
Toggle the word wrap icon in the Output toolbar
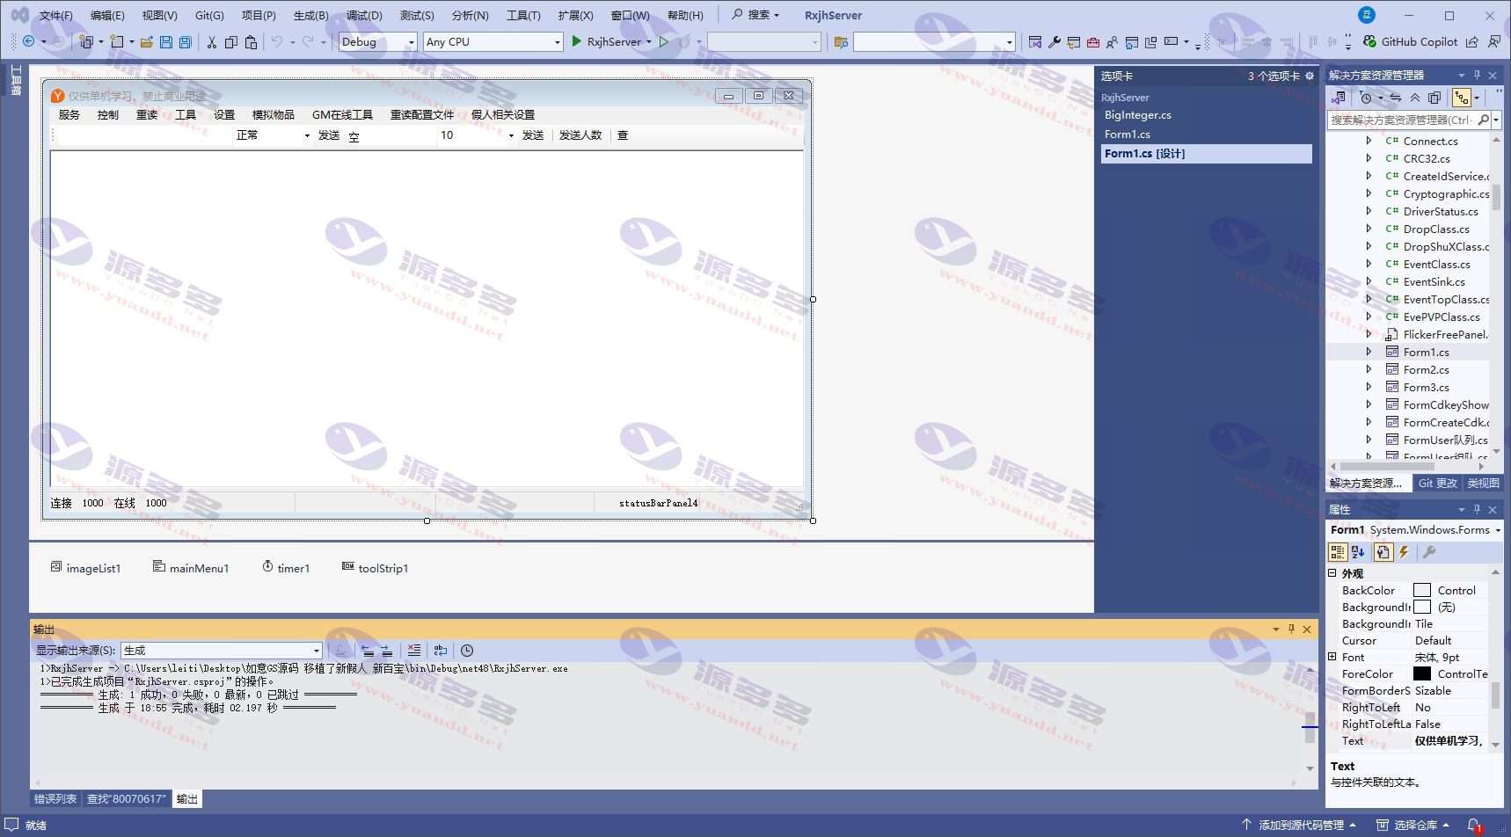point(441,651)
